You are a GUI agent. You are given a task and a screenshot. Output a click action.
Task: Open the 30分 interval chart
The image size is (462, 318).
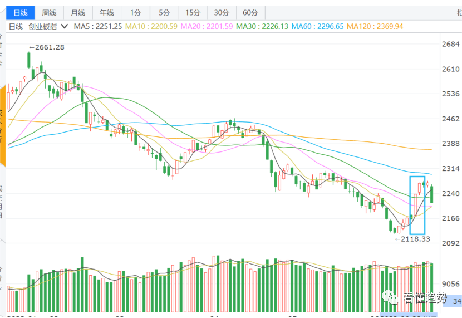coord(222,13)
